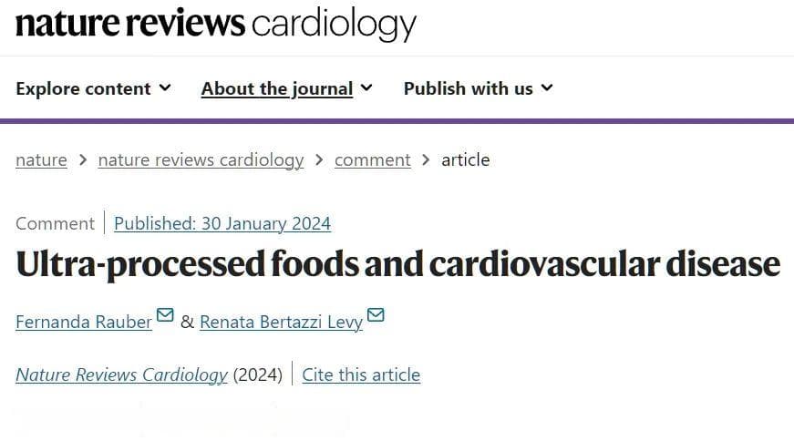Screen dimensions: 794x441
Task: Open the Explore content menu label
Action: (x=83, y=88)
